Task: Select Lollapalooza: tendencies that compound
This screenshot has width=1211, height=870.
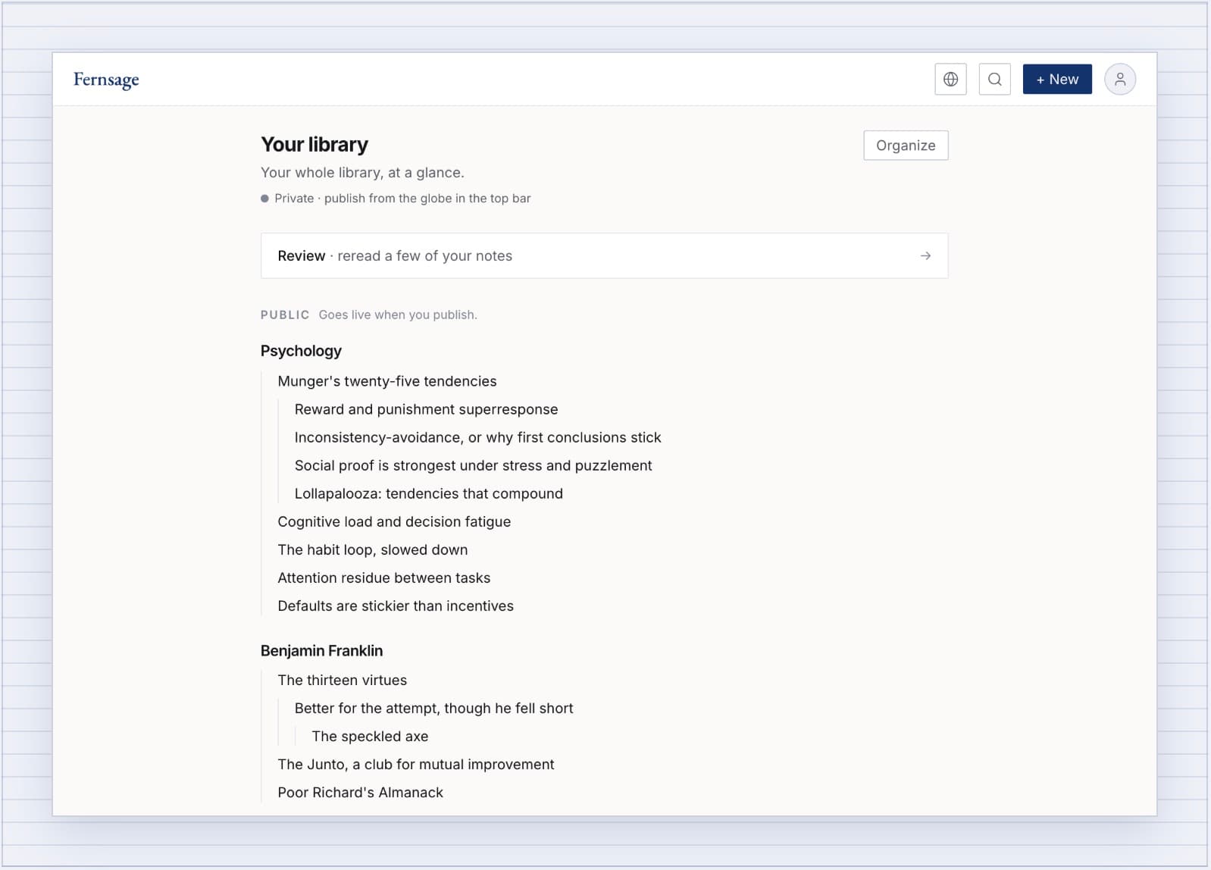Action: click(428, 493)
